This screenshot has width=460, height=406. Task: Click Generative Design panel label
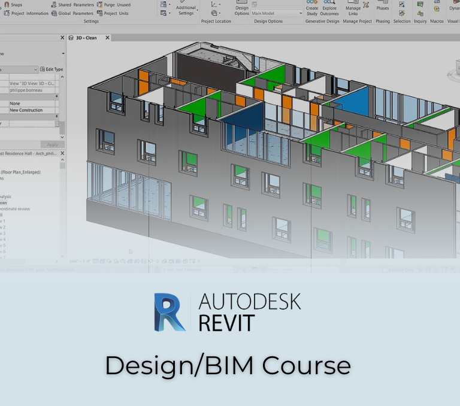[322, 22]
